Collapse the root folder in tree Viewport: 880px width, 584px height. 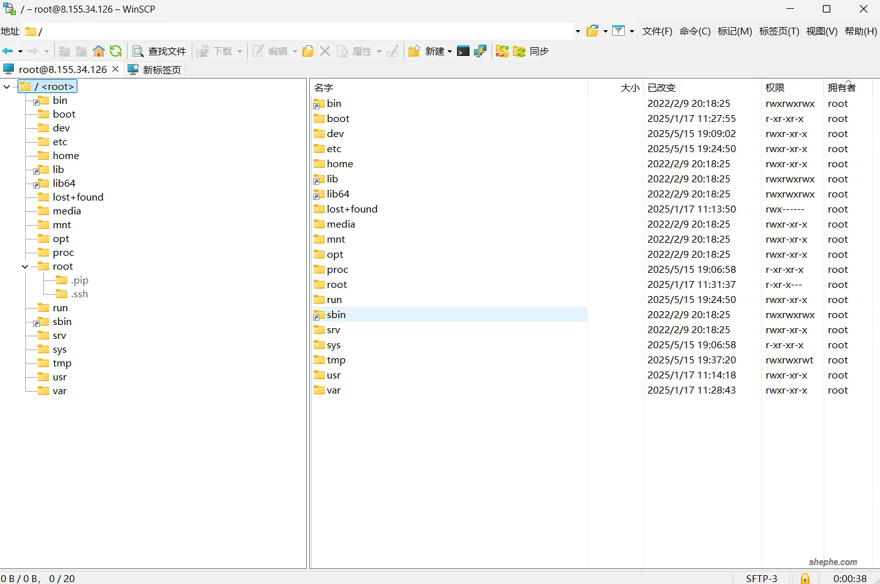click(x=24, y=266)
